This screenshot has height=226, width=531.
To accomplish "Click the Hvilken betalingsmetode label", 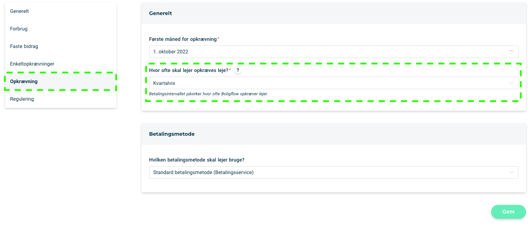I will tap(197, 160).
